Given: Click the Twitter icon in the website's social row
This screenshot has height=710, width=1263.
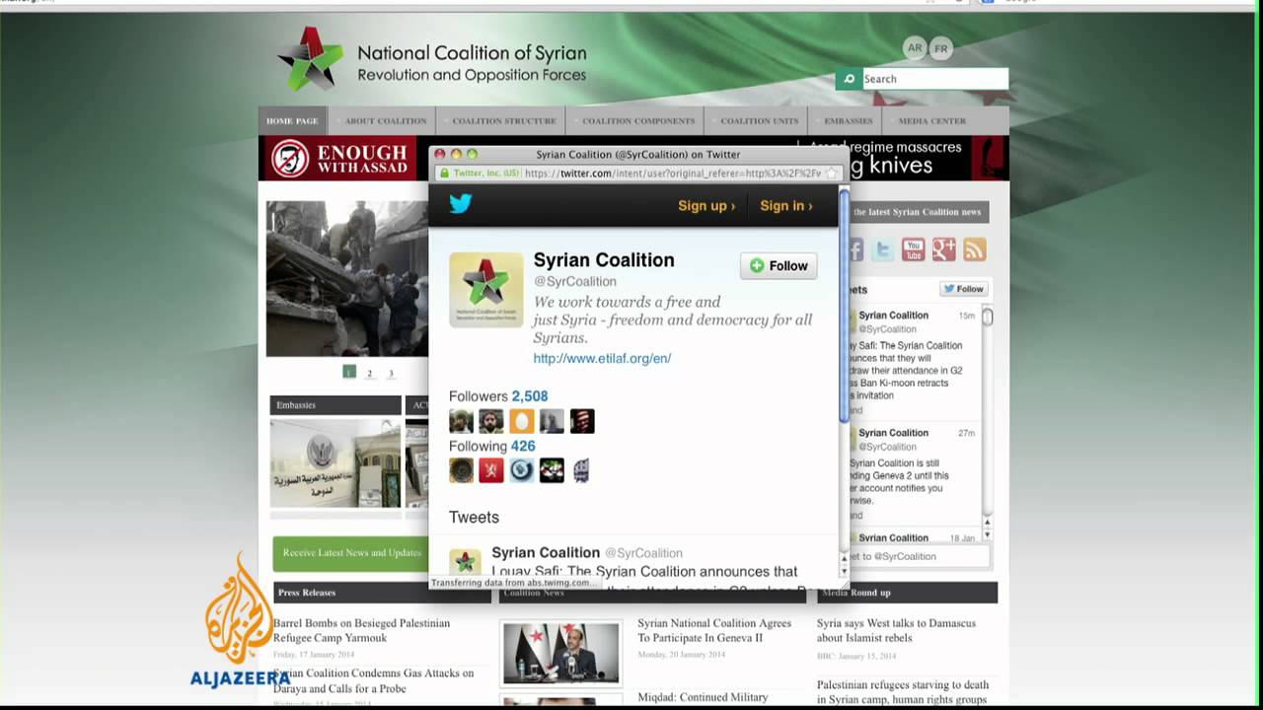Looking at the screenshot, I should click(x=883, y=249).
